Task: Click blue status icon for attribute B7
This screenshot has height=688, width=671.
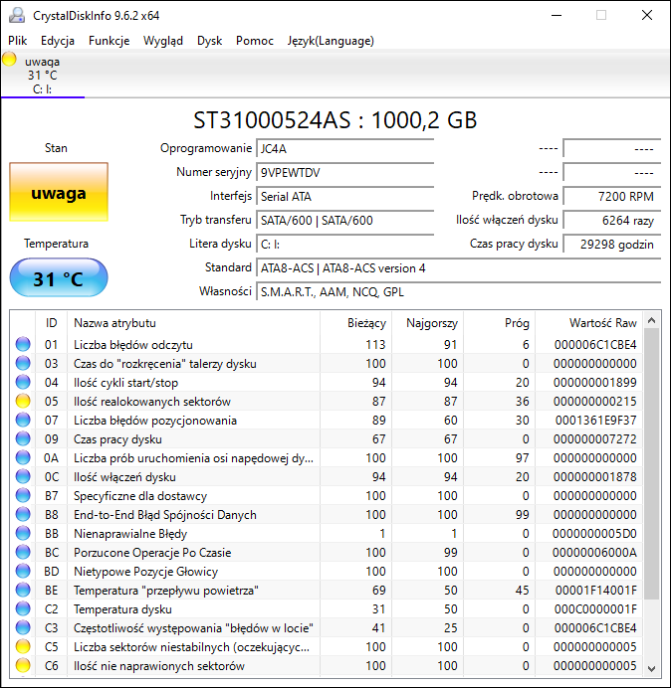Action: pos(23,495)
